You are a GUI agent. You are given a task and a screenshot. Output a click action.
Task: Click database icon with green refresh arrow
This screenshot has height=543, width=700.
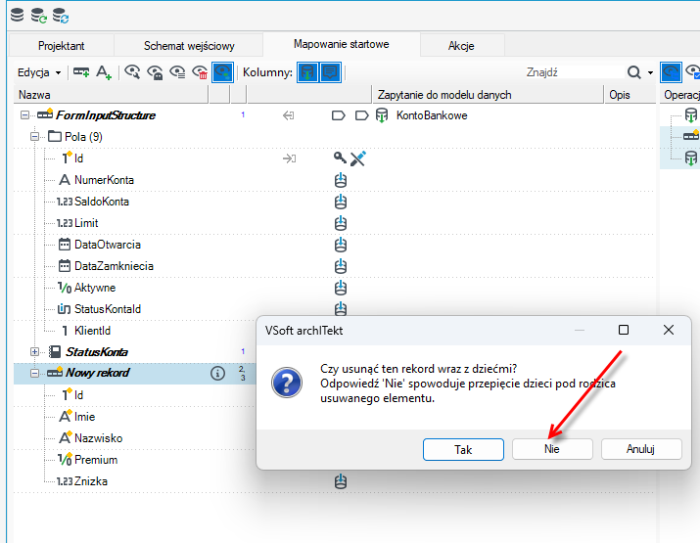click(39, 16)
